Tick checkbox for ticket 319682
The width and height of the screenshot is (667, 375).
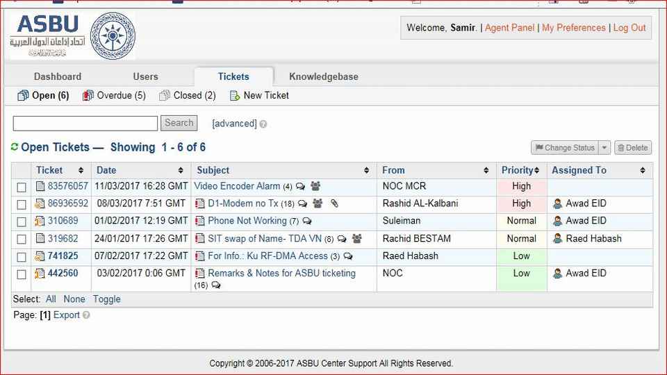(x=22, y=240)
